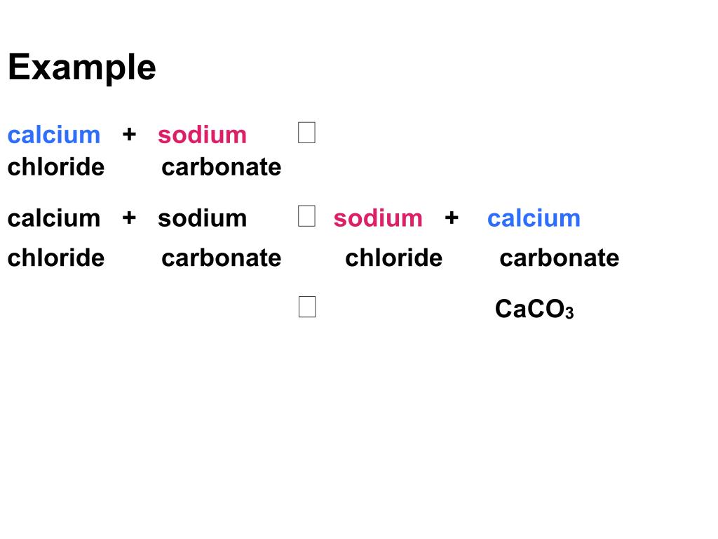The height and width of the screenshot is (539, 718).
Task: Click pink "sodium" on the product side
Action: click(378, 218)
